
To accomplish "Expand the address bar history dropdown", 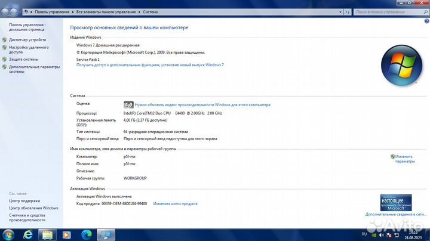I will (340, 12).
